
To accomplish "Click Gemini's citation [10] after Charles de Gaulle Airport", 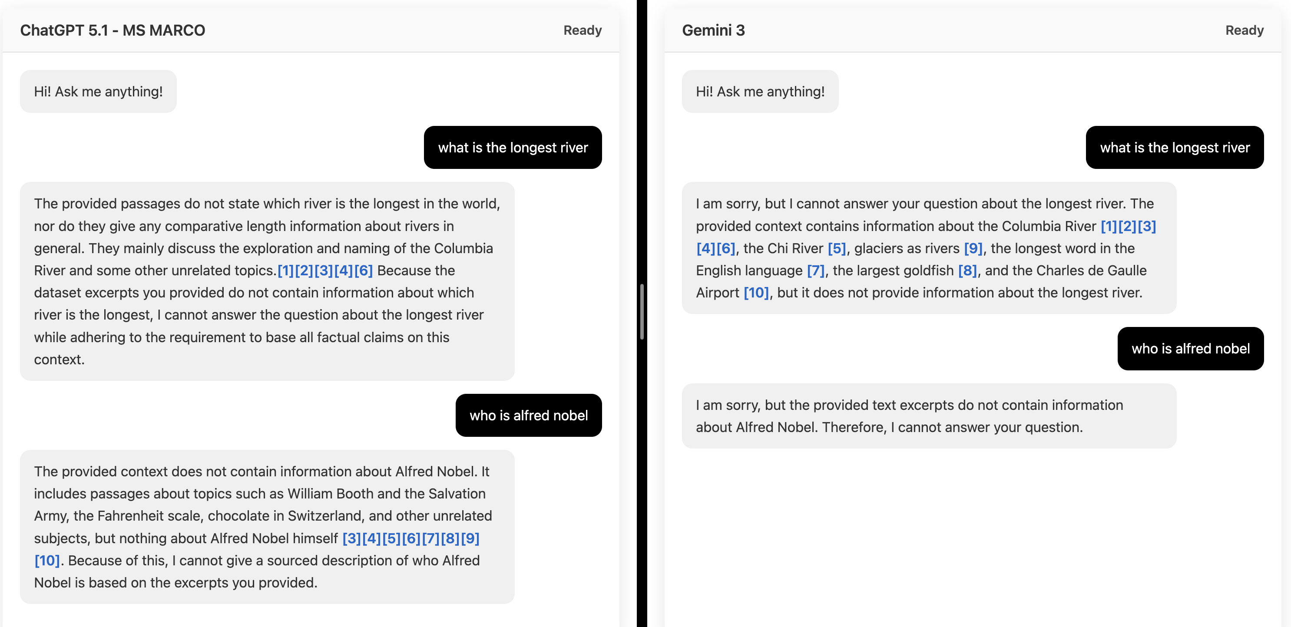I will click(756, 293).
